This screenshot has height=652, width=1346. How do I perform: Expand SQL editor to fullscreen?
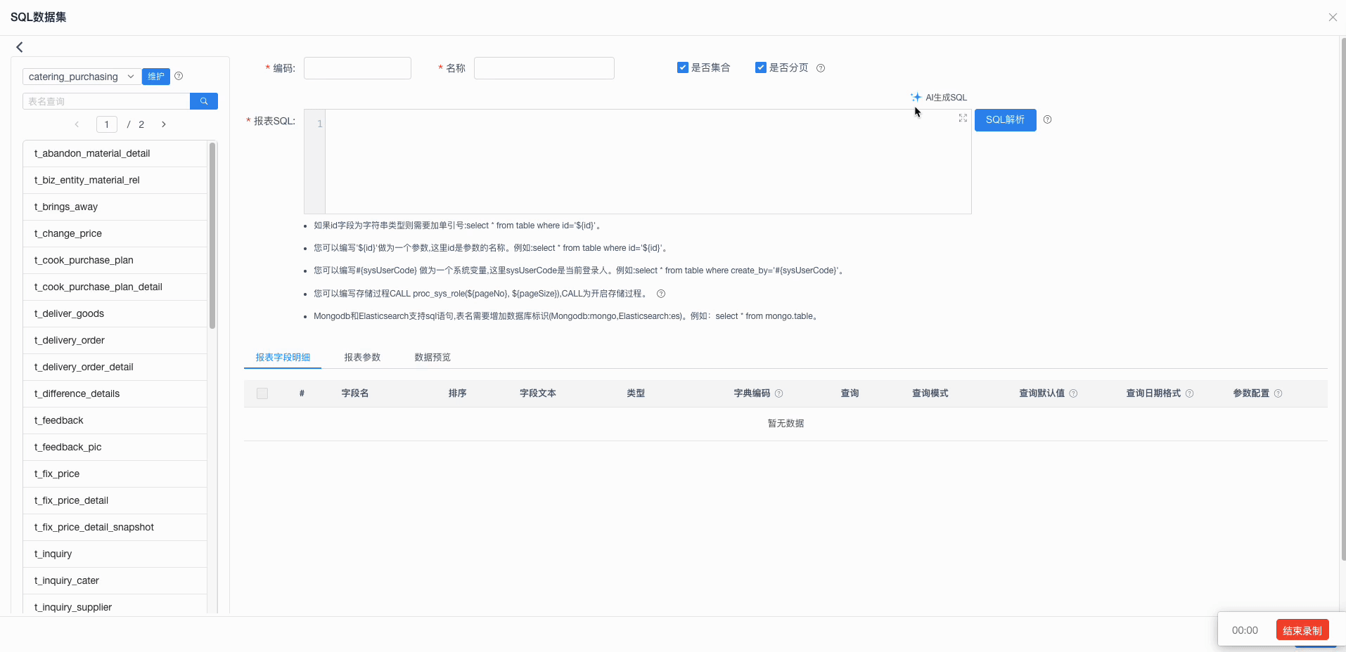coord(963,118)
